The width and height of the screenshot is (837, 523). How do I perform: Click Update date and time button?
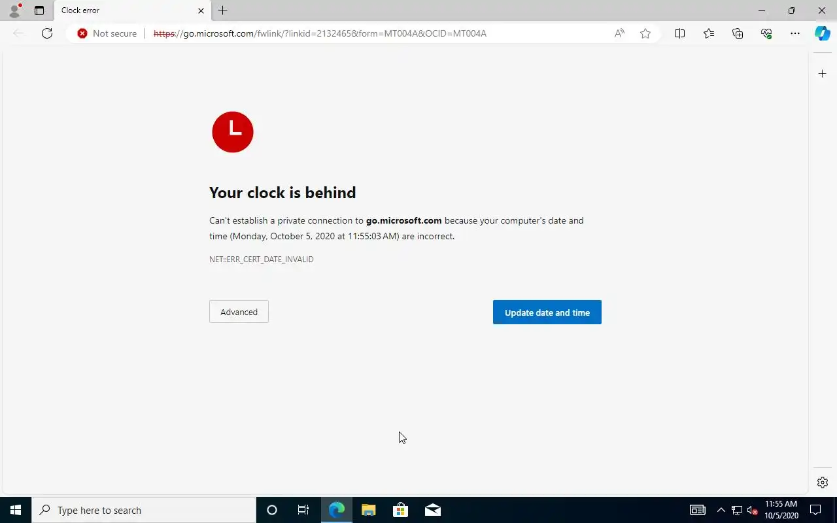point(547,312)
